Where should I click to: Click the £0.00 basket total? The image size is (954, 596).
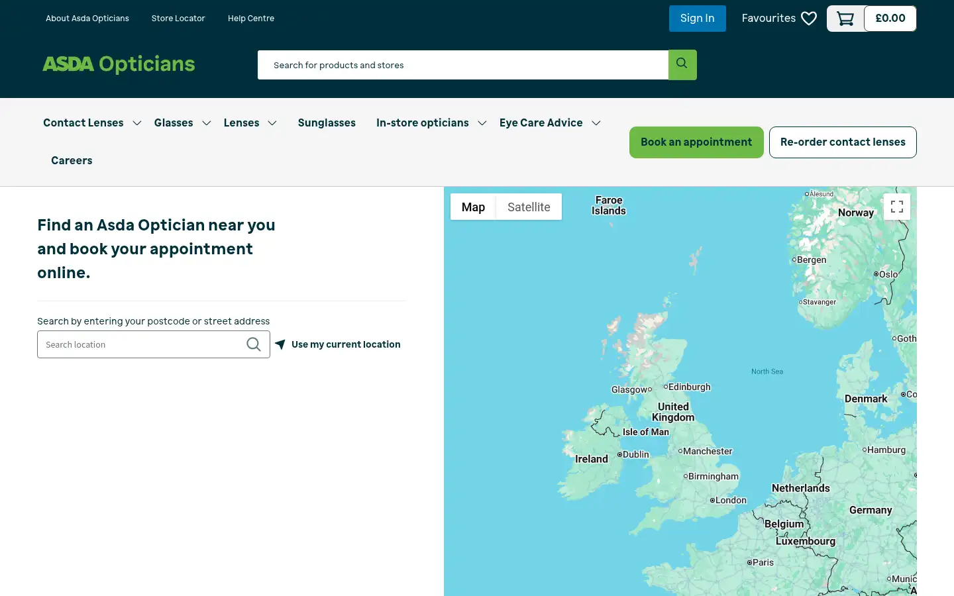coord(890,19)
